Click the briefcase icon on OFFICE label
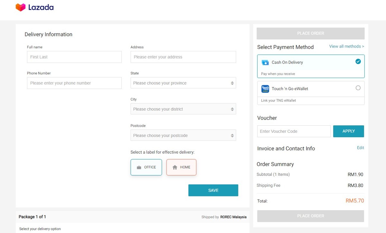The image size is (386, 233). [139, 167]
